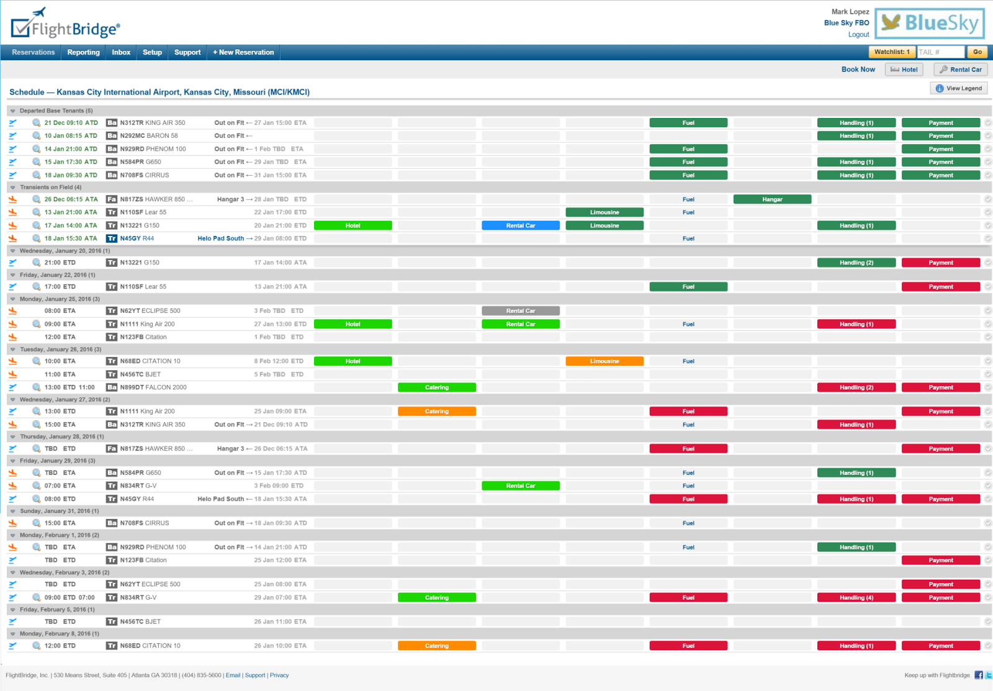Collapse Monday, January 25, 2016 group
The width and height of the screenshot is (993, 691).
(12, 299)
